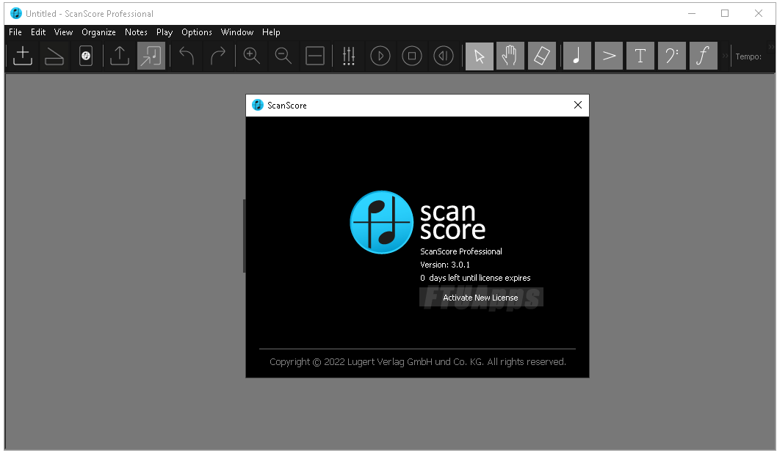
Task: Click the zoom out magnifier
Action: (283, 56)
